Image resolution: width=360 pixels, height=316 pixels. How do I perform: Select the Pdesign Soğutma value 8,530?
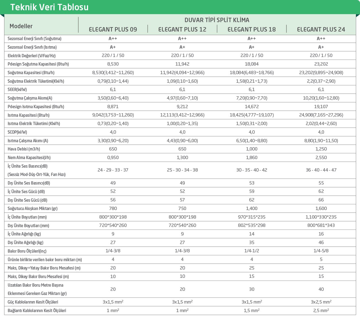(x=113, y=64)
